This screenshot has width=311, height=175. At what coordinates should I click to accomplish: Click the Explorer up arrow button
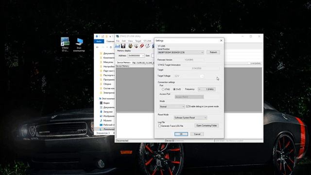pos(111,47)
